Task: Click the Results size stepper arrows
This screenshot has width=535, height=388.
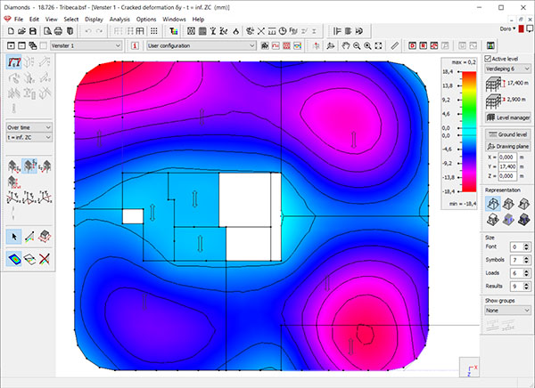Action: (x=526, y=287)
